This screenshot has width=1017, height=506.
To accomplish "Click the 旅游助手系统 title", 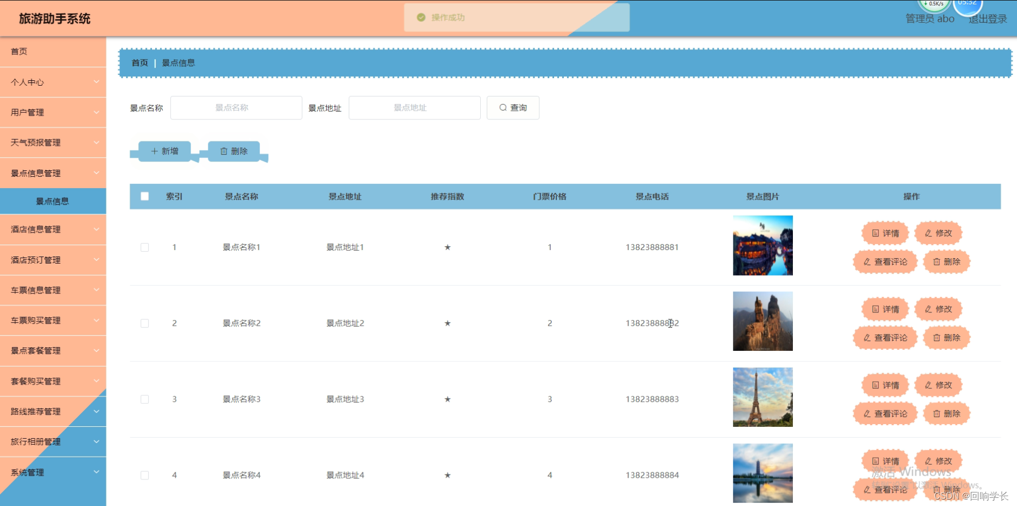I will coord(55,19).
